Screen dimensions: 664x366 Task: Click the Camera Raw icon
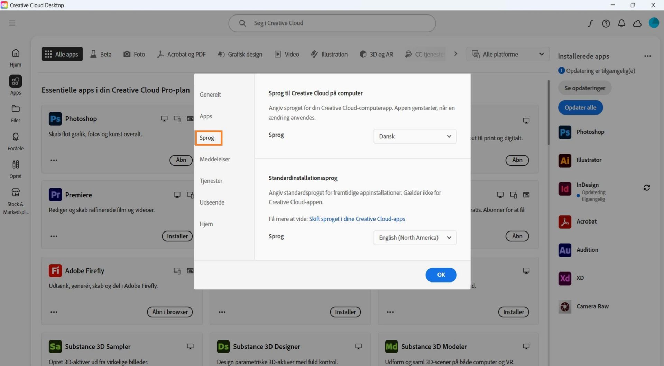(x=565, y=307)
